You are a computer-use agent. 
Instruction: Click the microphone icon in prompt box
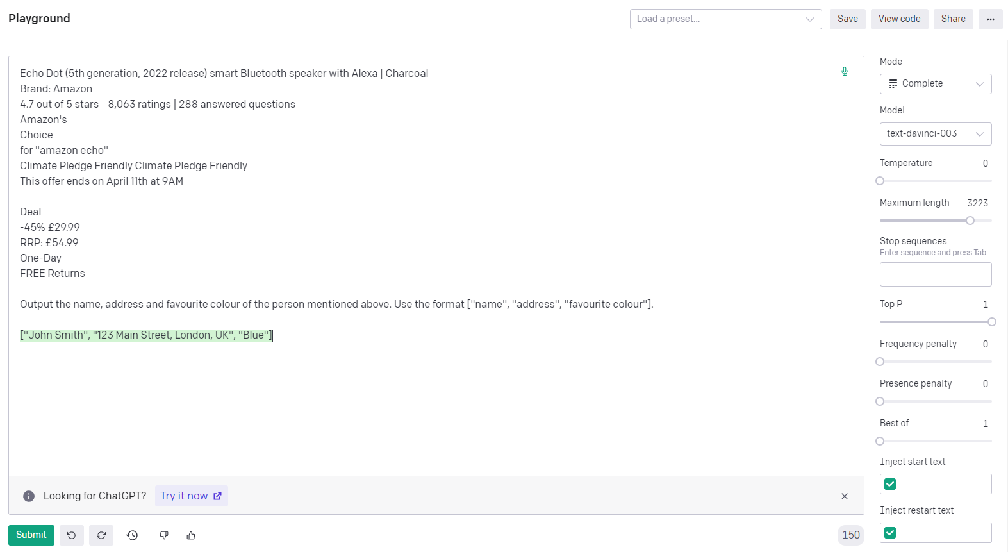[x=845, y=71]
